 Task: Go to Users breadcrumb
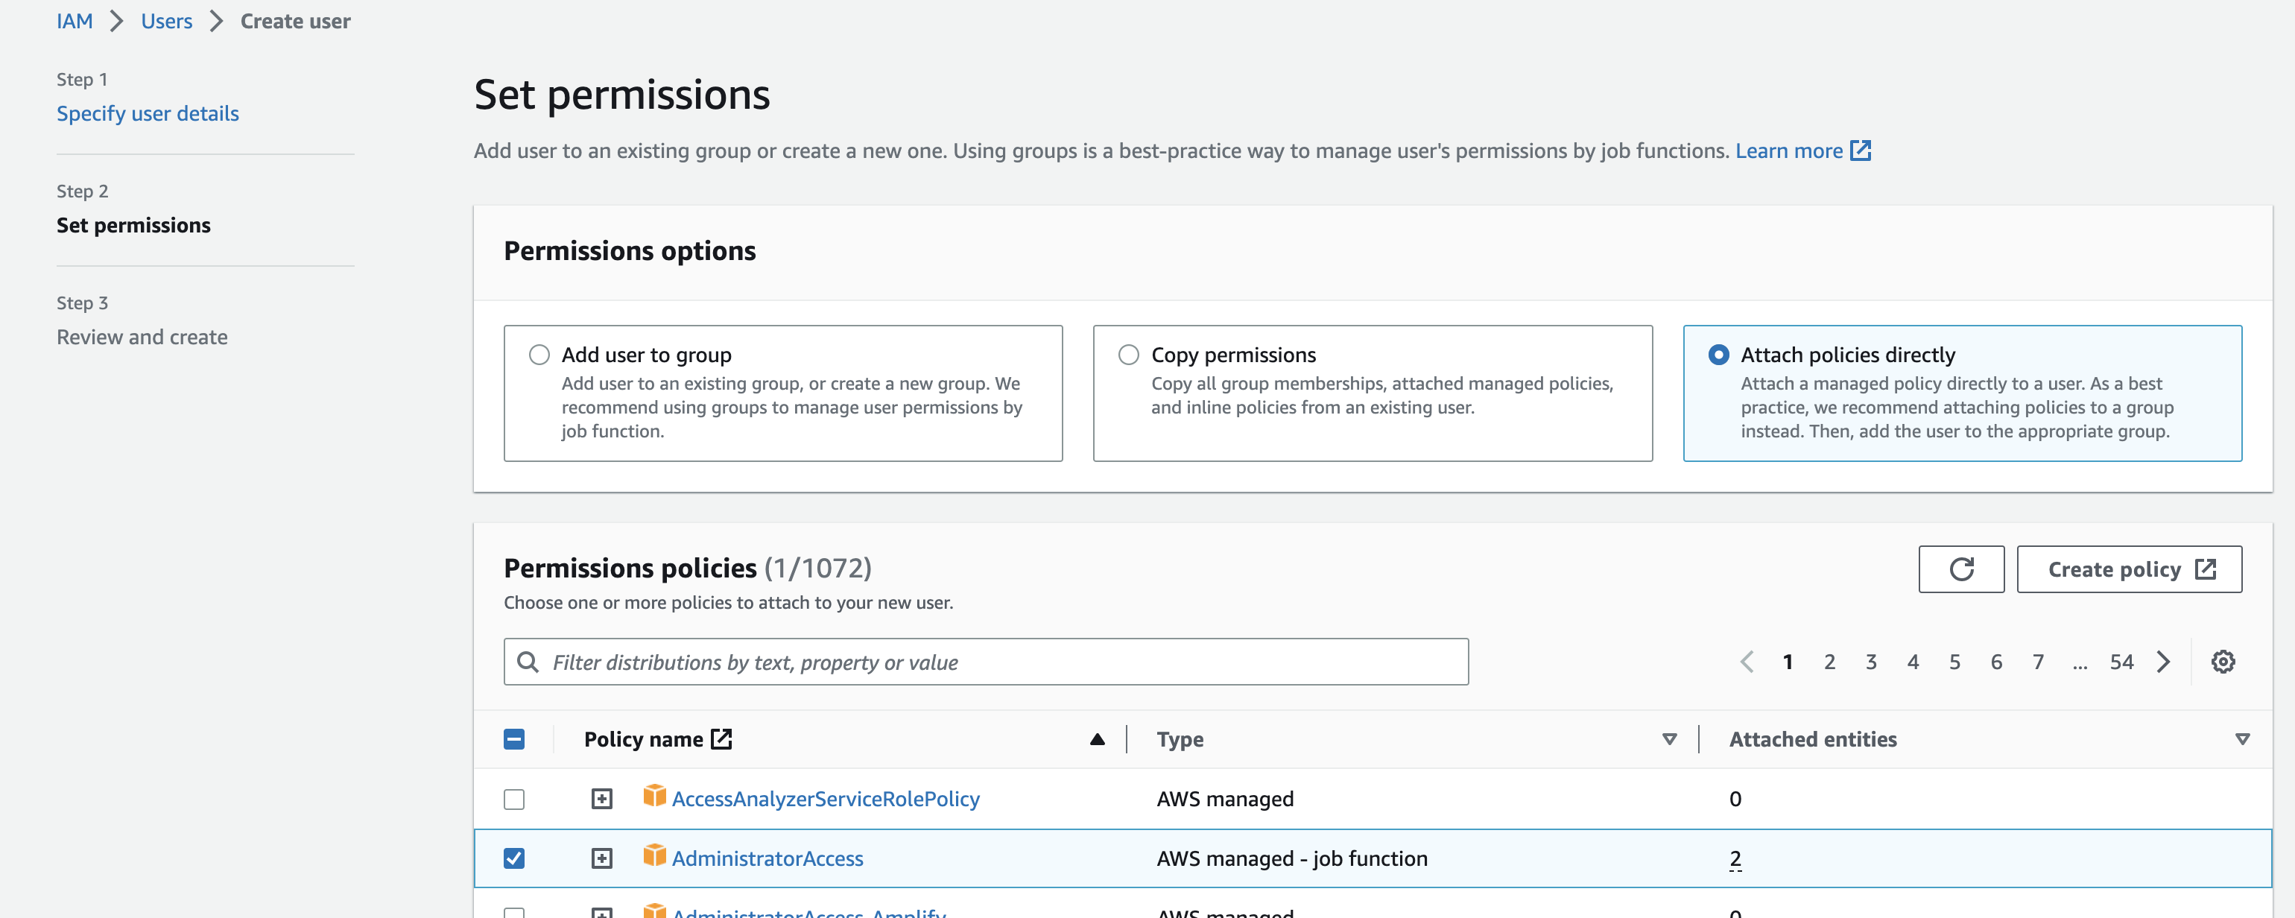[167, 22]
